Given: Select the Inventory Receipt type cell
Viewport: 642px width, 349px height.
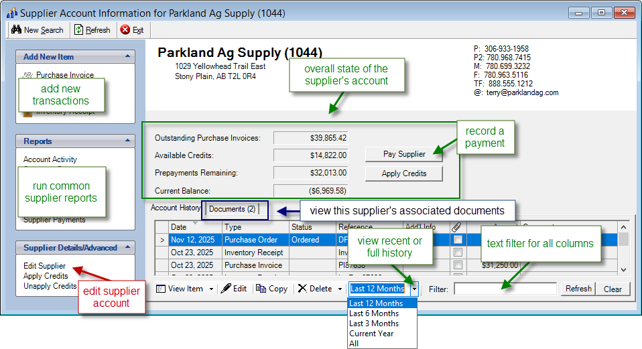Looking at the screenshot, I should coord(255,253).
